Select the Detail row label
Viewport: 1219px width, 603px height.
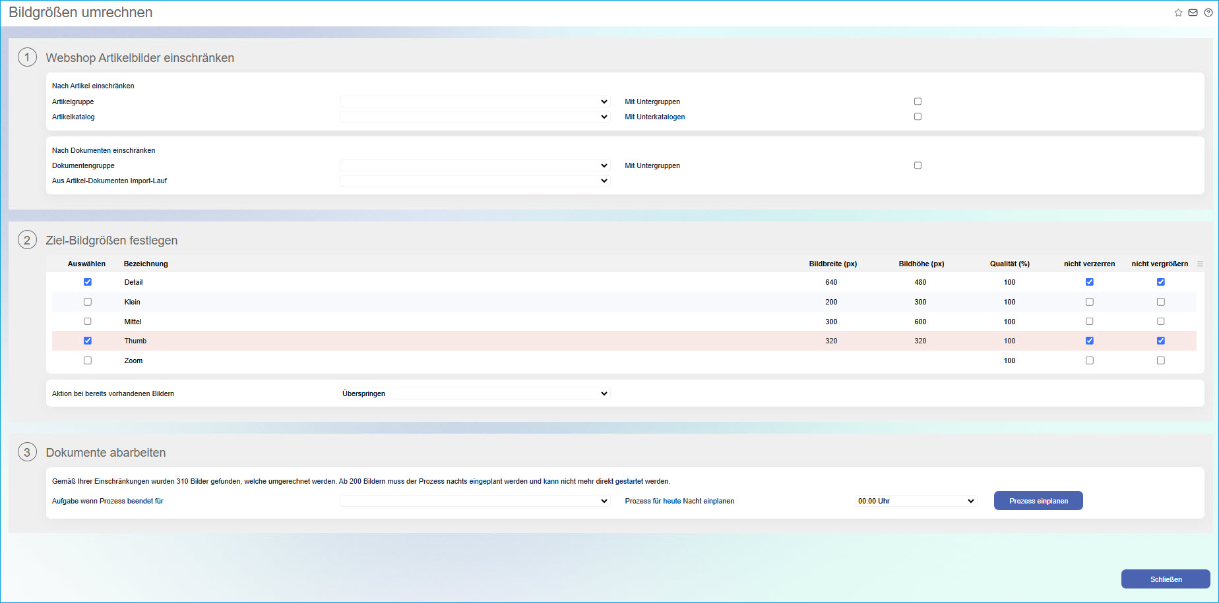click(x=133, y=282)
